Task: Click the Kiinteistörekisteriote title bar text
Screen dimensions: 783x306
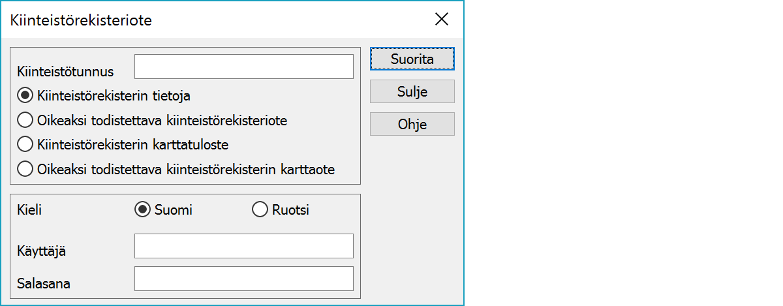Action: click(82, 20)
